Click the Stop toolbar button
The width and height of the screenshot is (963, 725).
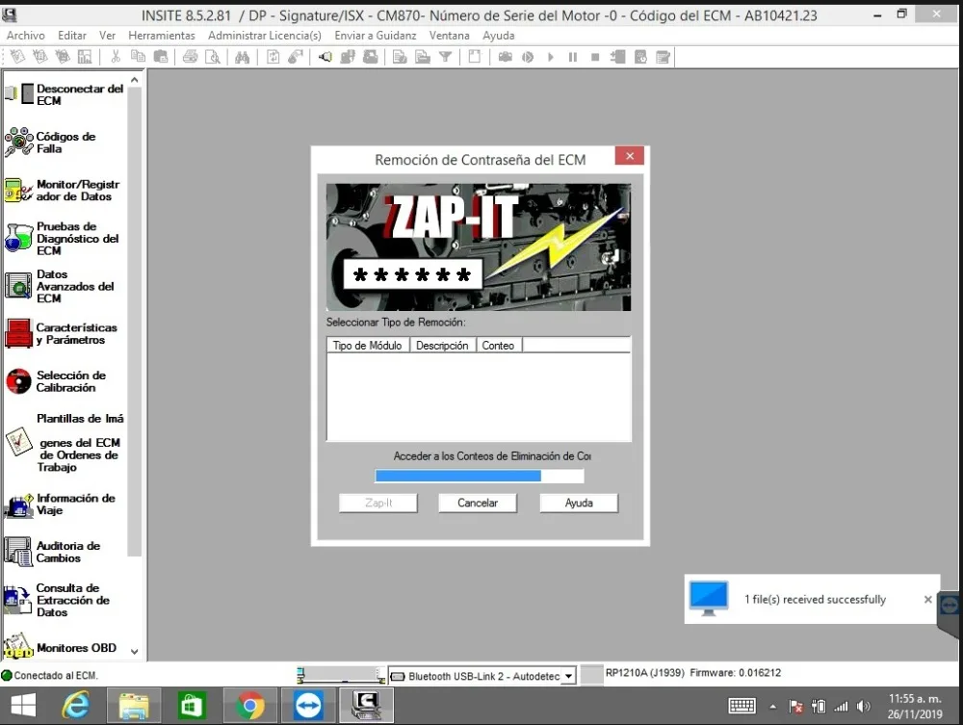(x=594, y=57)
